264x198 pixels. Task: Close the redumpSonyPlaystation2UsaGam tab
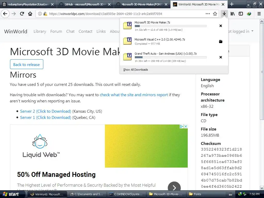52,4
